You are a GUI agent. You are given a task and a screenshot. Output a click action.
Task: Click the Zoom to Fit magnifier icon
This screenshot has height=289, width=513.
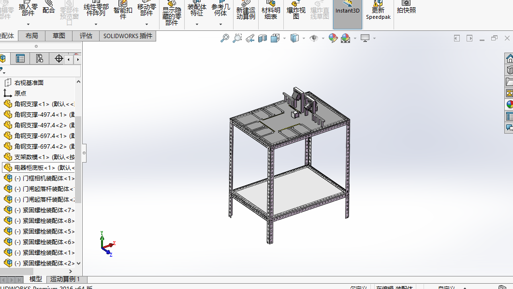(x=224, y=38)
